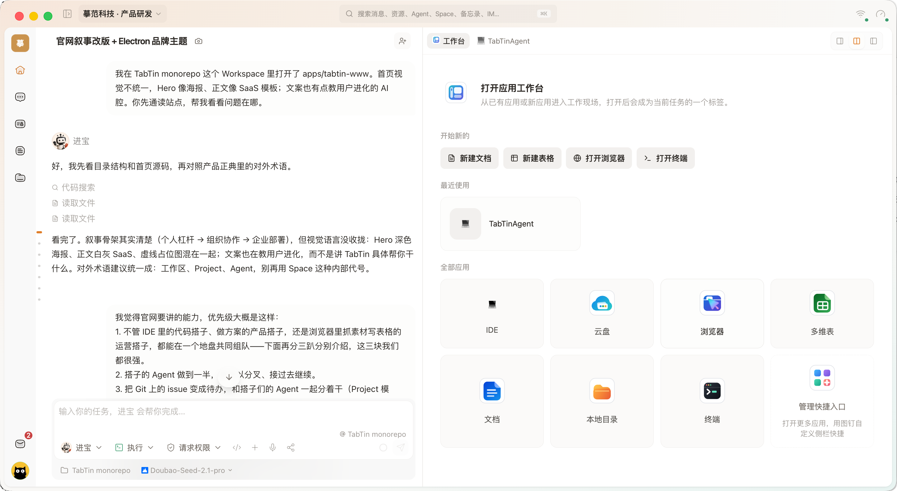The width and height of the screenshot is (897, 491).
Task: Toggle the left sidebar panel icon
Action: click(x=67, y=14)
